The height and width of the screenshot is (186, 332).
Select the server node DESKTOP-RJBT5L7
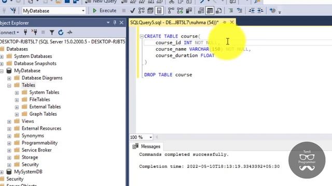click(62, 42)
